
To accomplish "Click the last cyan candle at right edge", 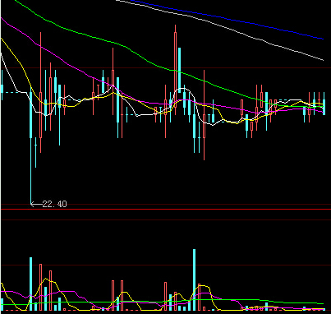I will coord(324,104).
